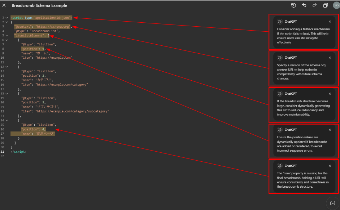Open the version history icon

click(293, 5)
